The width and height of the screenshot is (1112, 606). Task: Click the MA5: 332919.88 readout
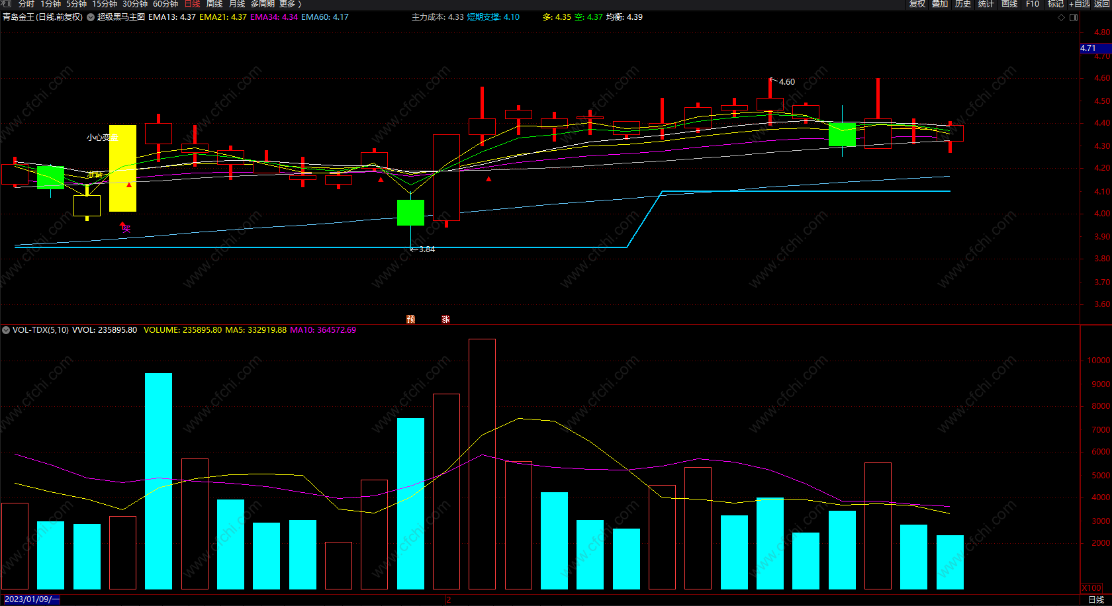point(255,329)
